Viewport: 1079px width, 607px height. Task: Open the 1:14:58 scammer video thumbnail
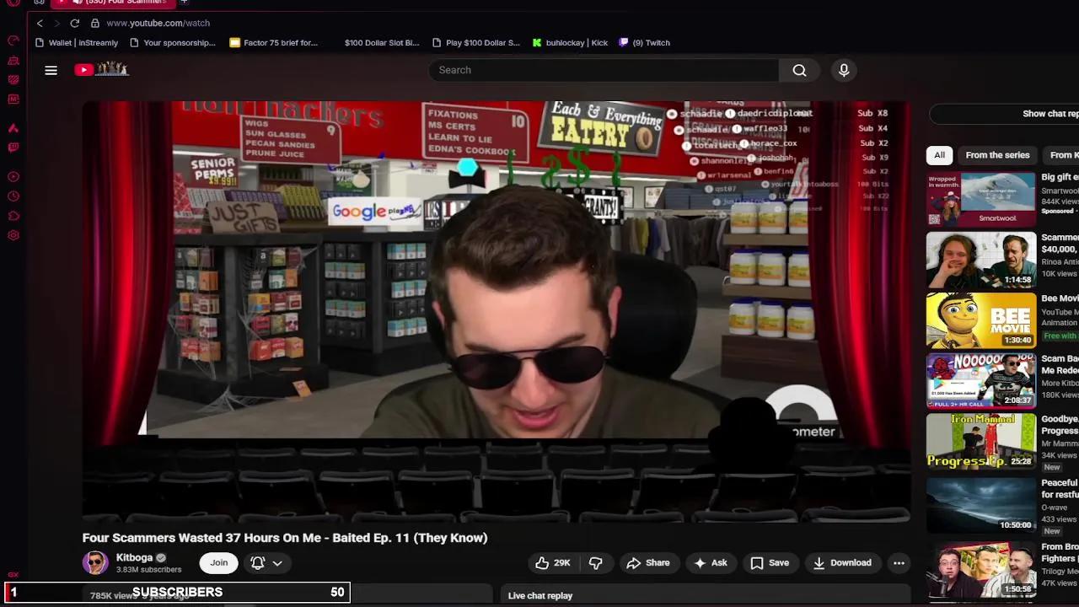pos(981,260)
